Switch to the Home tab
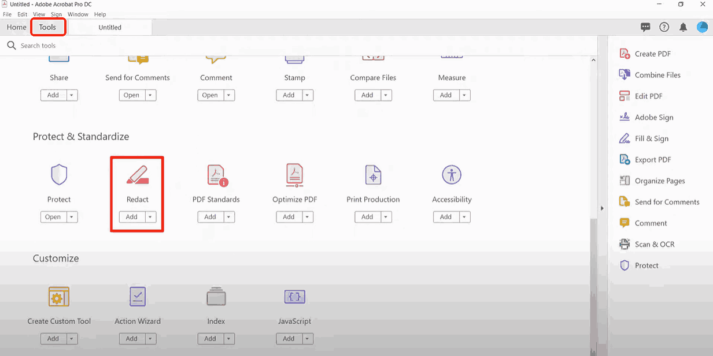This screenshot has width=713, height=356. pyautogui.click(x=16, y=27)
